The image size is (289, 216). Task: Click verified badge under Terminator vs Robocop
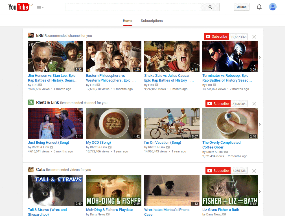pos(214,85)
